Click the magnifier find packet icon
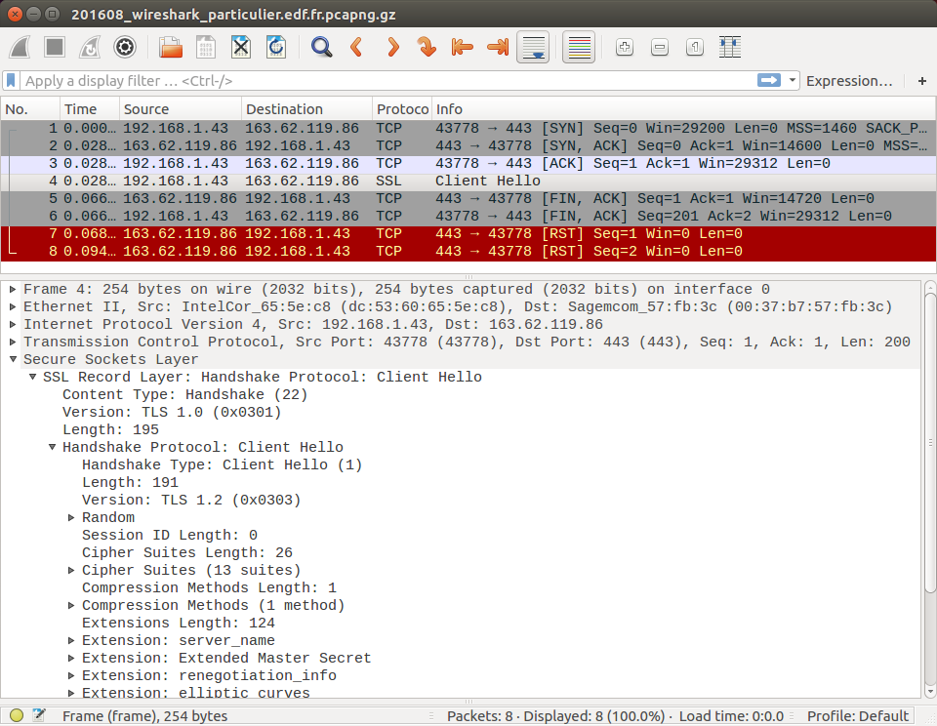937x726 pixels. pos(321,47)
